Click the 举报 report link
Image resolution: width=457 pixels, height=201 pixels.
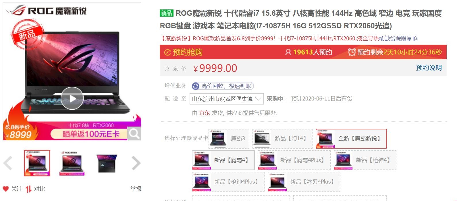click(x=136, y=189)
